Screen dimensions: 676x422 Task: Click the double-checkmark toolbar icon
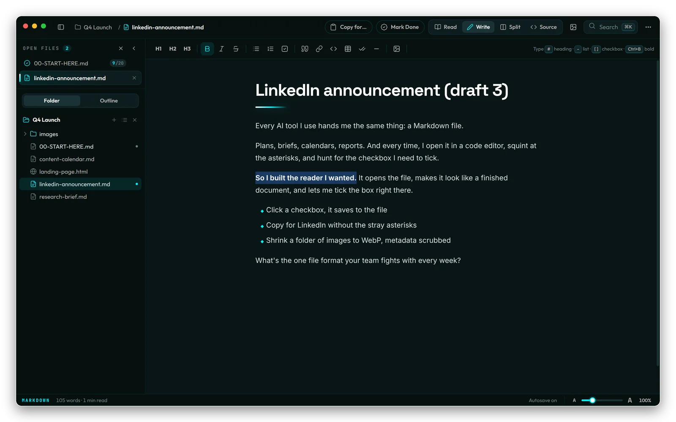(362, 49)
